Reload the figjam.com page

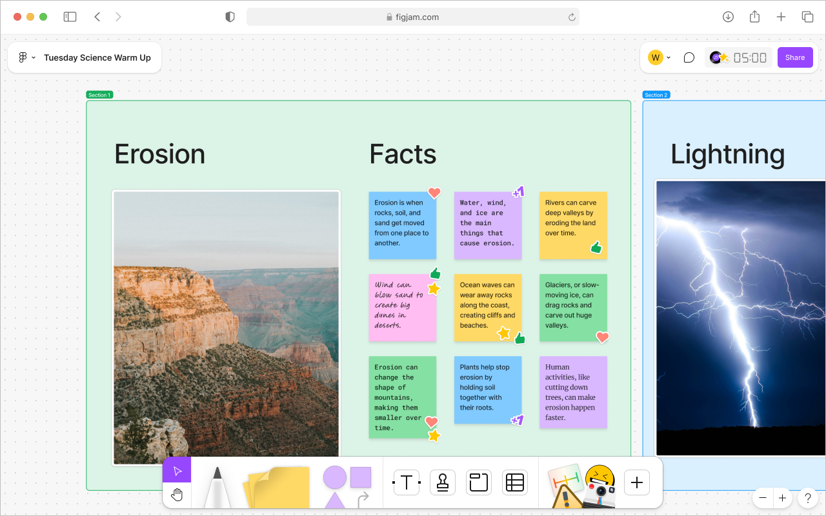(572, 17)
